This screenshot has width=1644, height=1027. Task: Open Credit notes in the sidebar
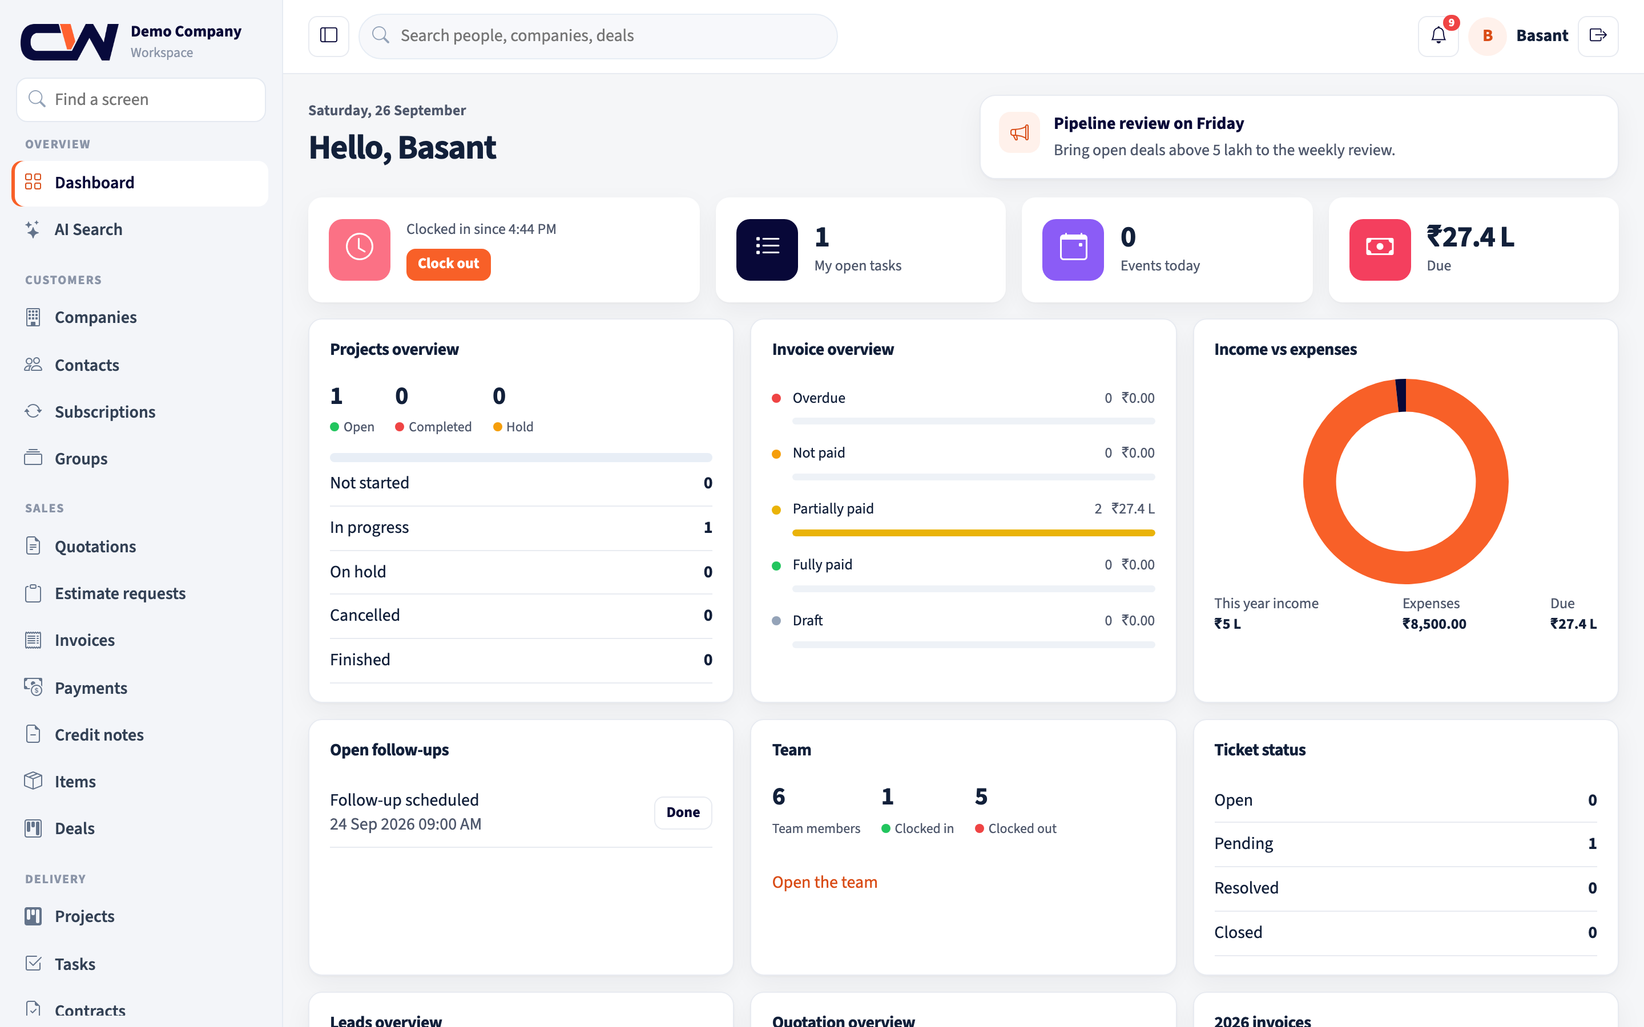click(x=140, y=734)
